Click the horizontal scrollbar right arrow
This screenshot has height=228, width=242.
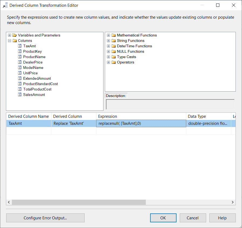[x=233, y=202]
